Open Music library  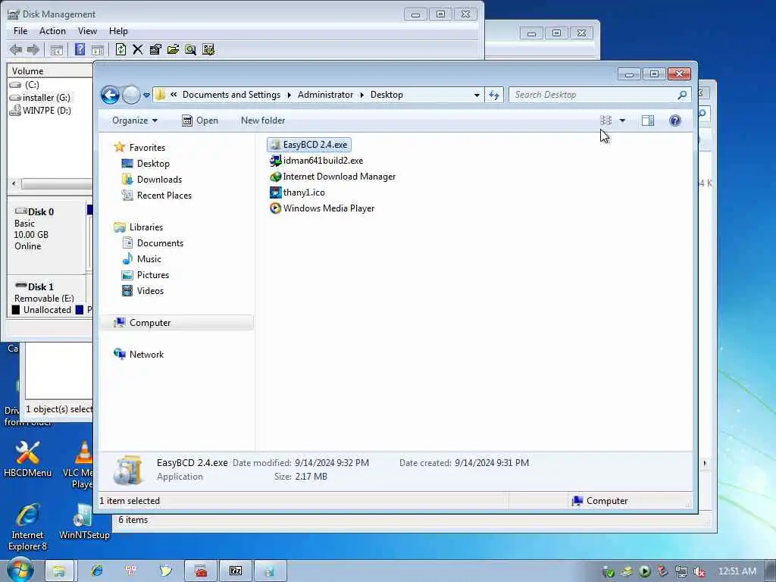[142, 259]
